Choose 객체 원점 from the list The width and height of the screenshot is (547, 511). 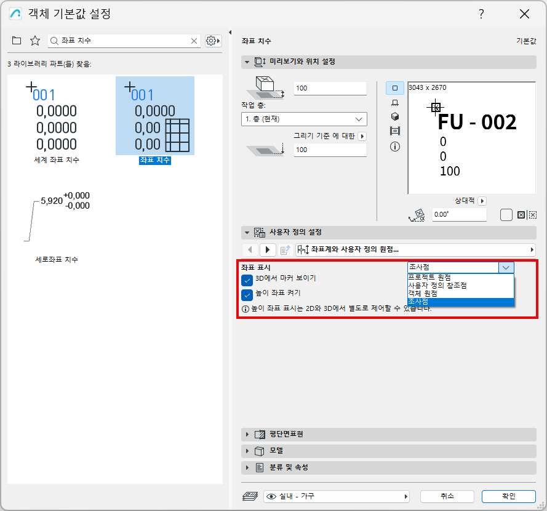pos(460,294)
